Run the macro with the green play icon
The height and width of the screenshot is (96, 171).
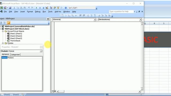[37, 8]
